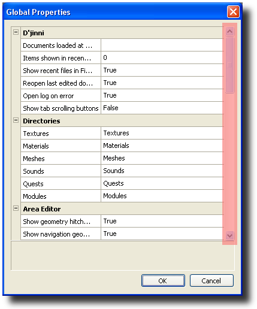
Task: Select the Modules property label
Action: pyautogui.click(x=61, y=196)
